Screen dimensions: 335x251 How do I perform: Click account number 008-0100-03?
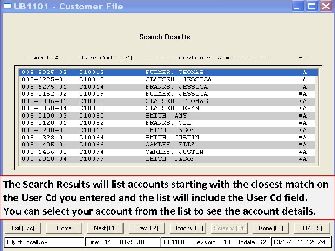tap(44, 116)
